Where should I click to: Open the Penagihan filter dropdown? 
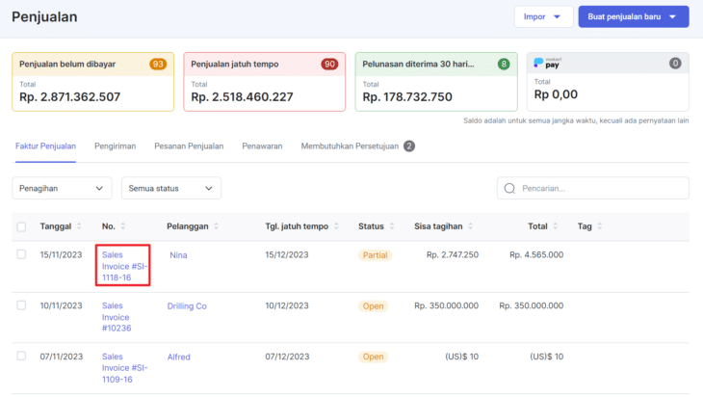(x=62, y=189)
